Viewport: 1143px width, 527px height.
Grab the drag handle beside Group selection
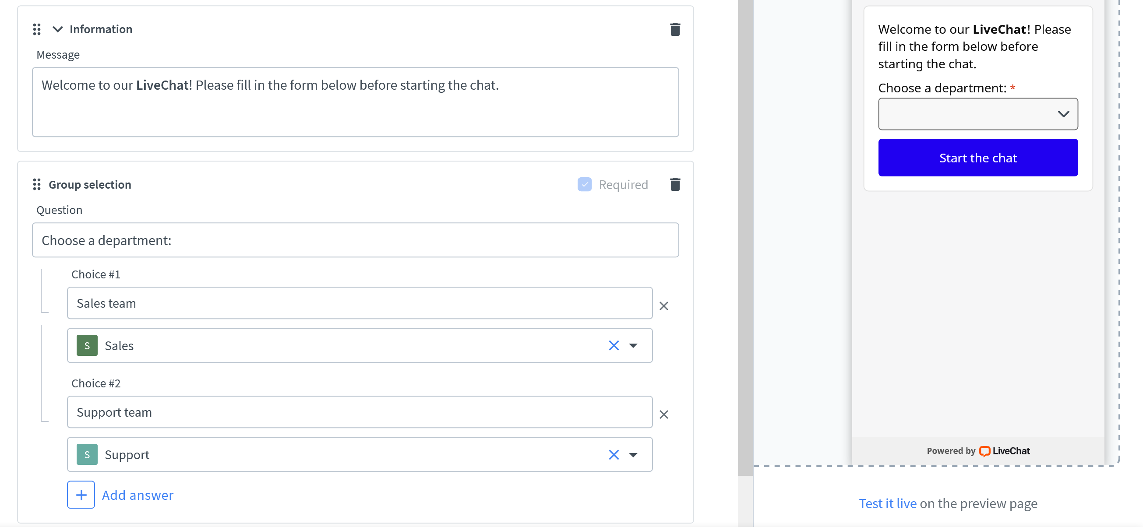pyautogui.click(x=36, y=185)
